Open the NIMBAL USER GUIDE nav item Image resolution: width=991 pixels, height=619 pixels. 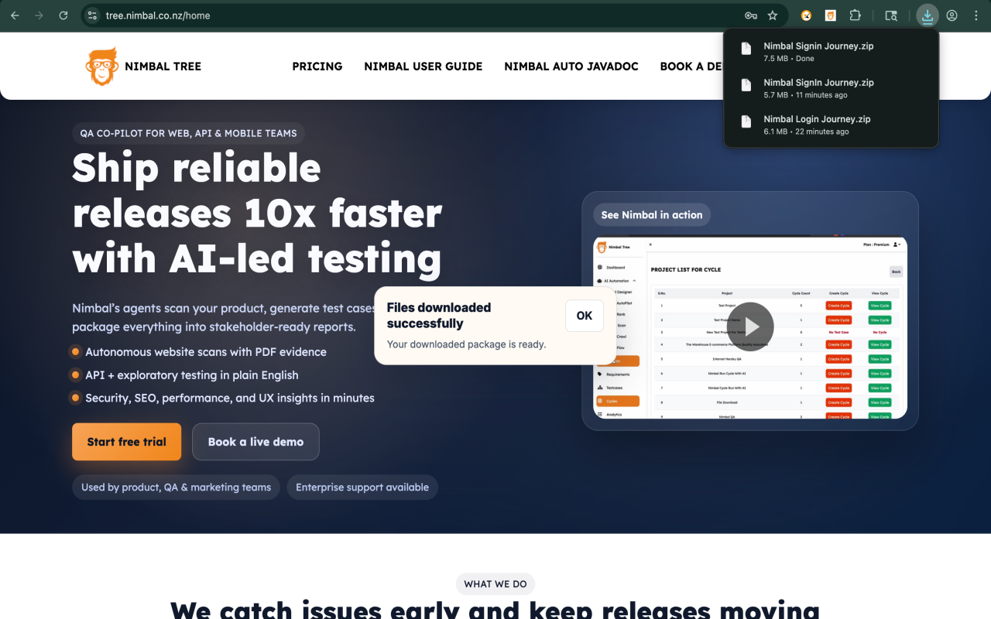(423, 67)
